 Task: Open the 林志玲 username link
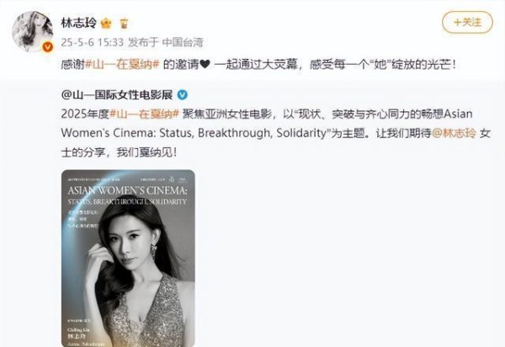79,24
